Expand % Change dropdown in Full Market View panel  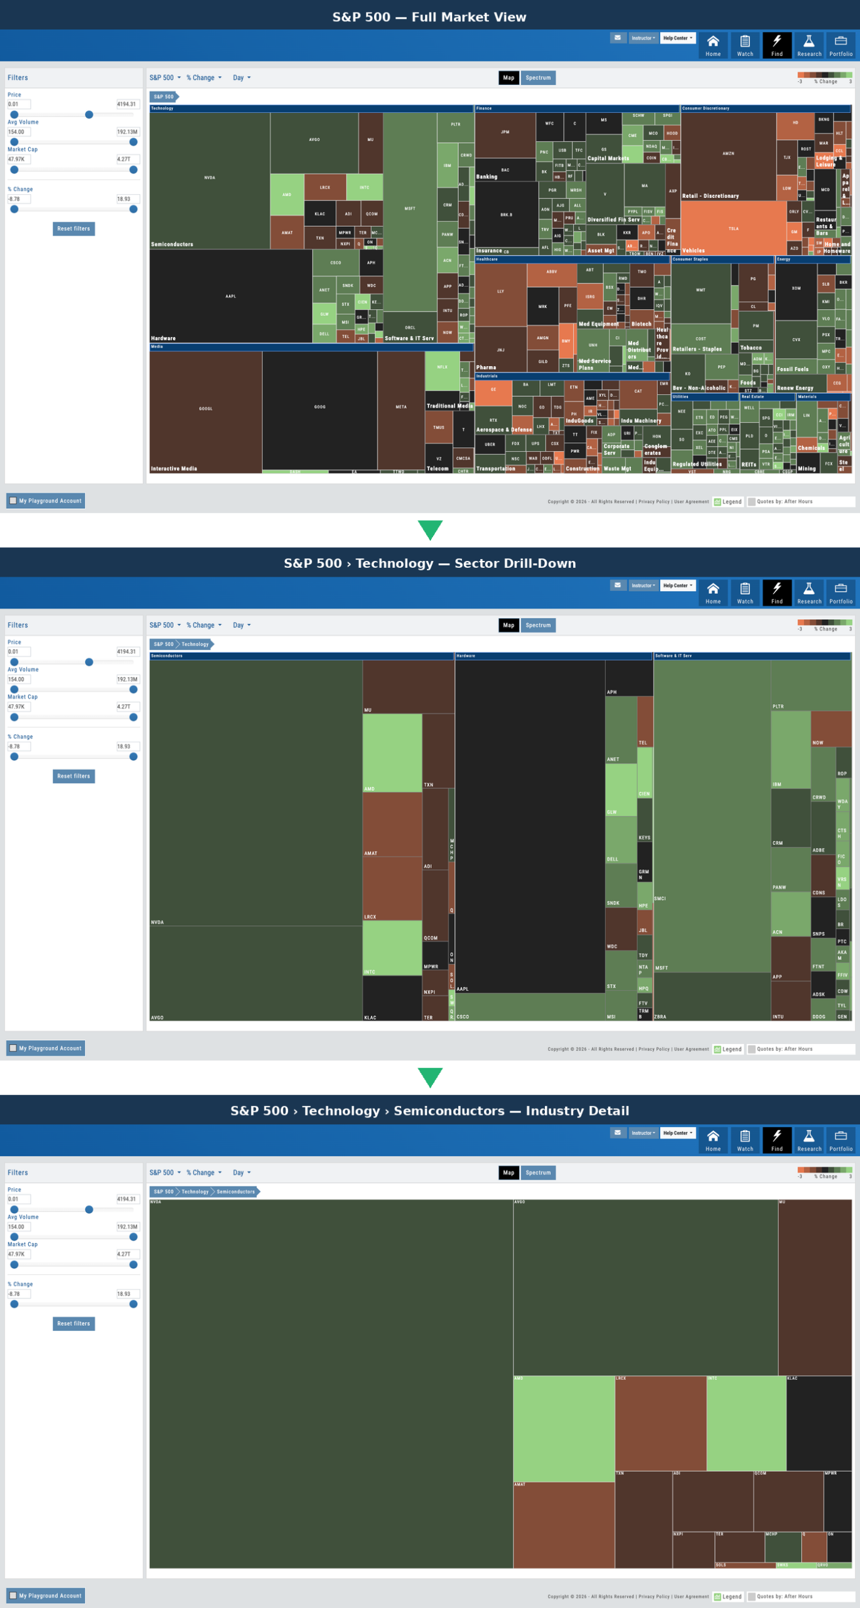point(204,78)
